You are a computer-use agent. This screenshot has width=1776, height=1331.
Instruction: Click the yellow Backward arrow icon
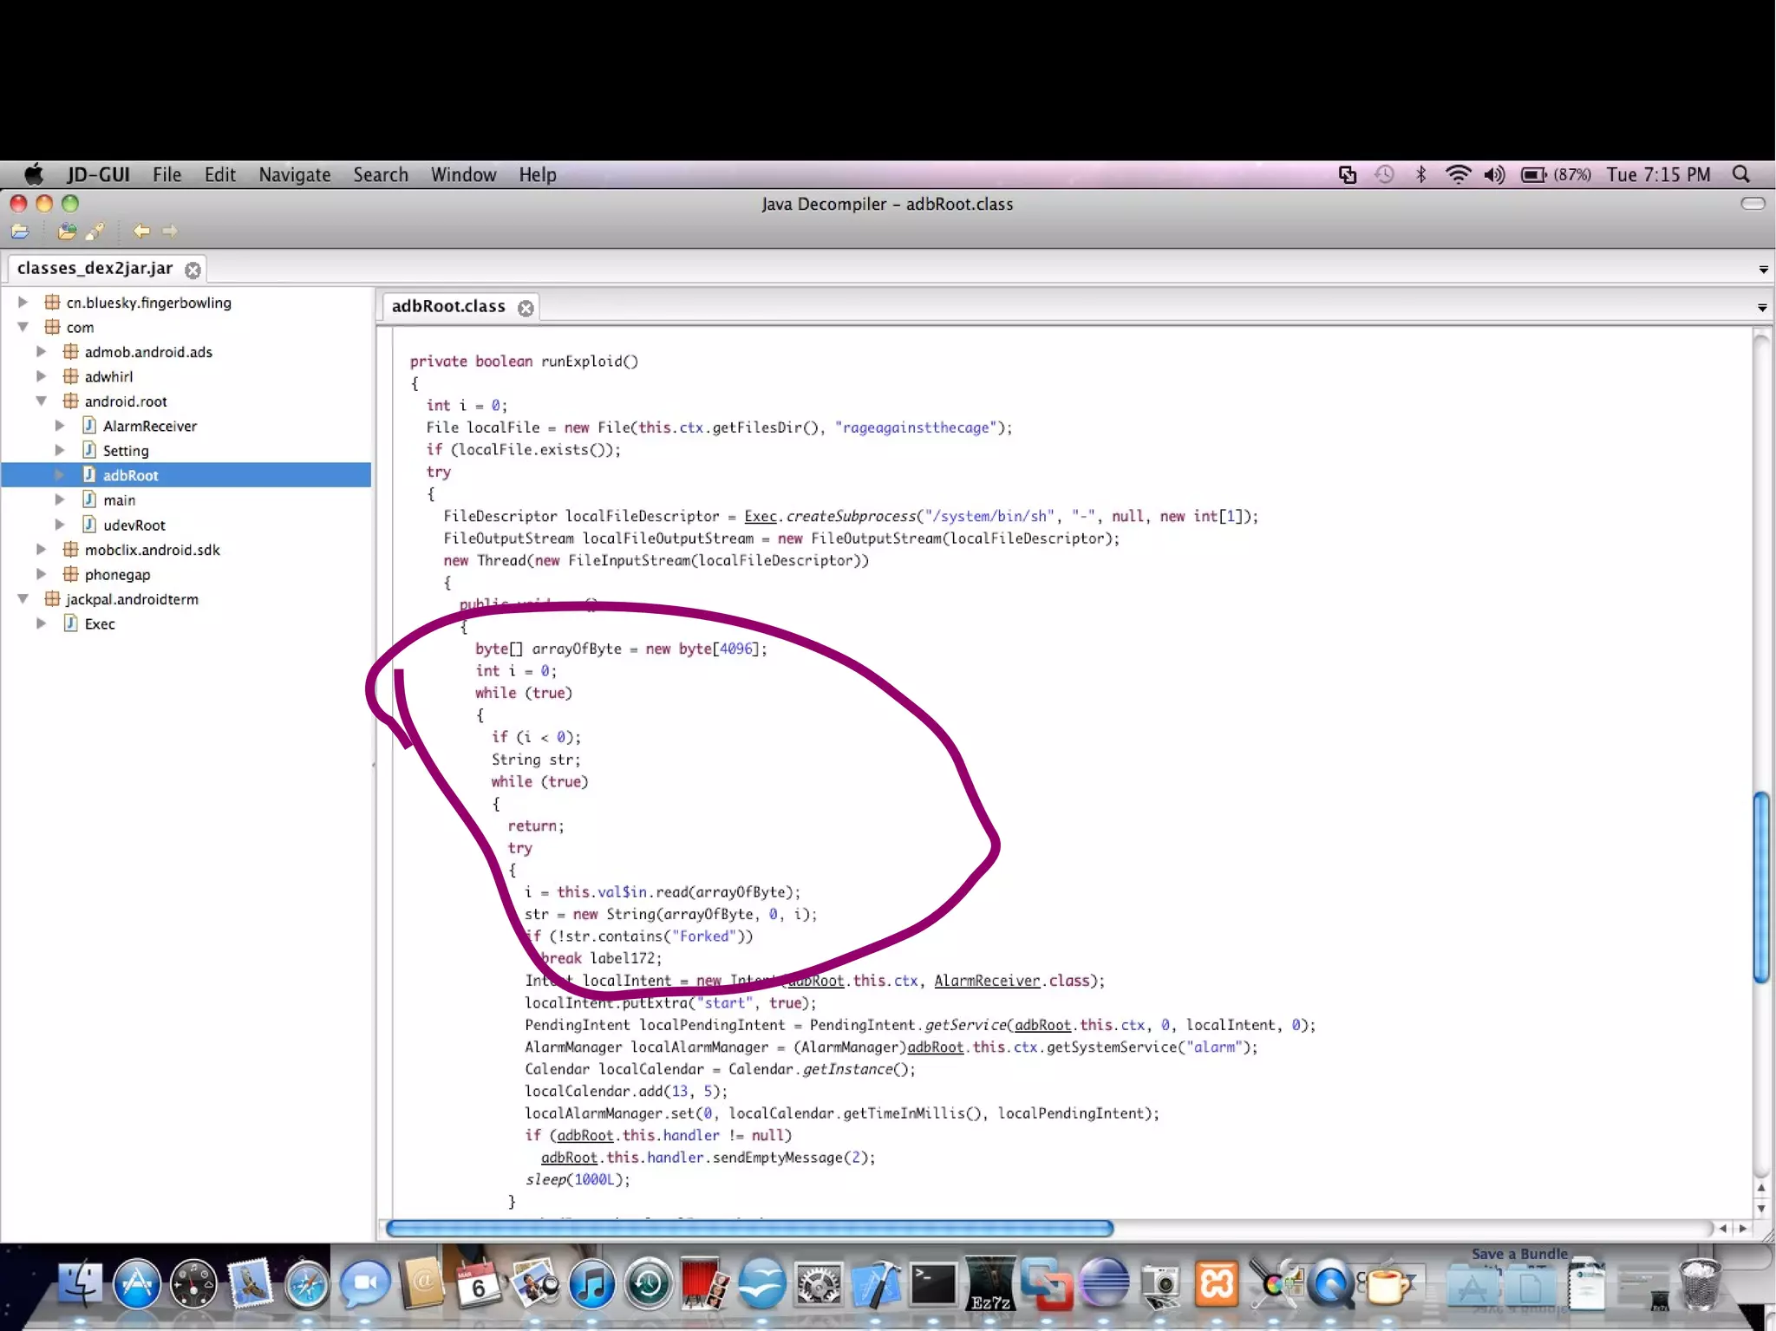point(141,232)
